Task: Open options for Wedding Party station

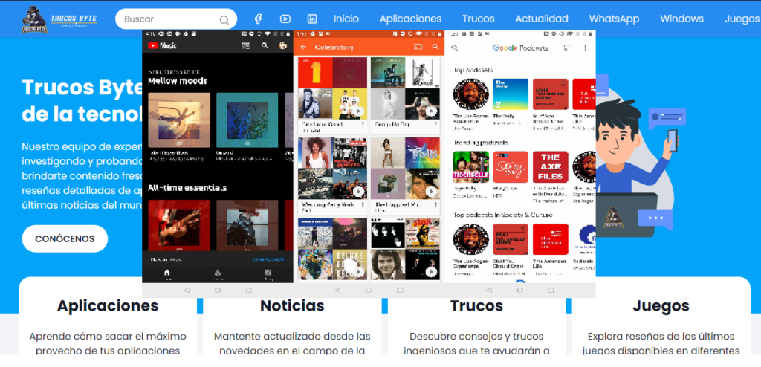Action: 363,205
